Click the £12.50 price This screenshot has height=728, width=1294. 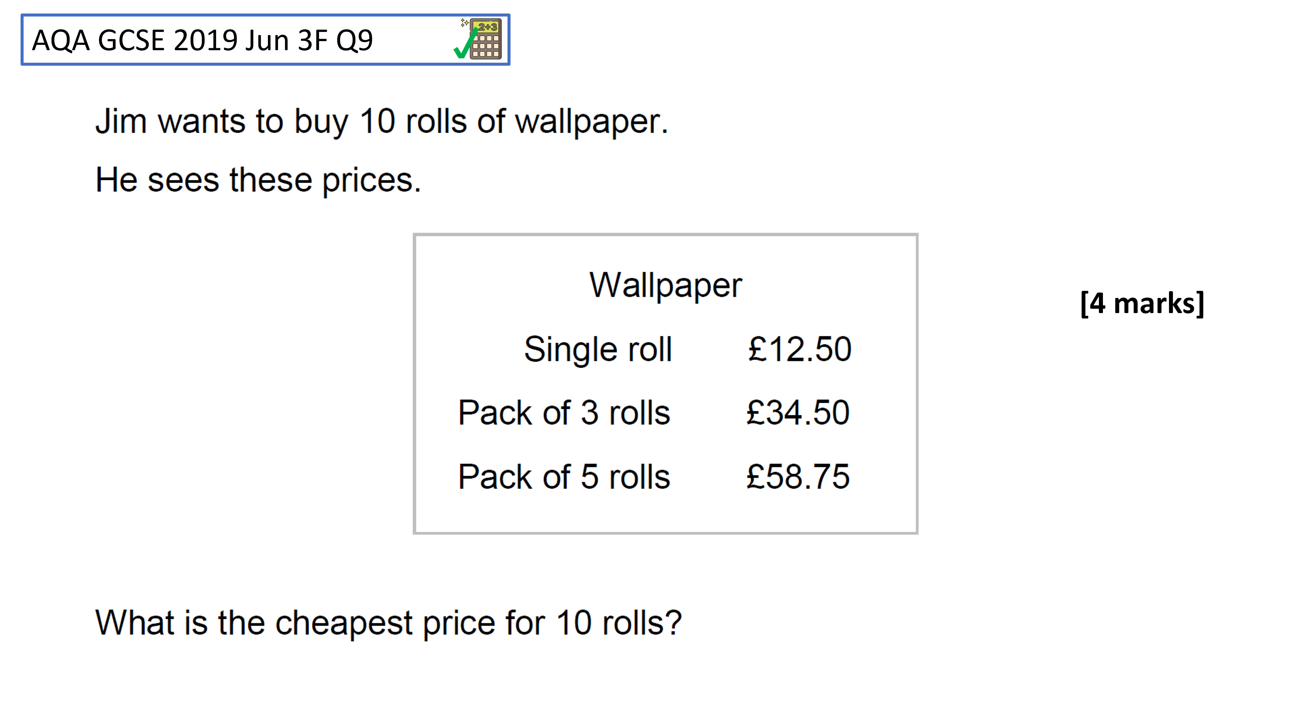(x=800, y=349)
